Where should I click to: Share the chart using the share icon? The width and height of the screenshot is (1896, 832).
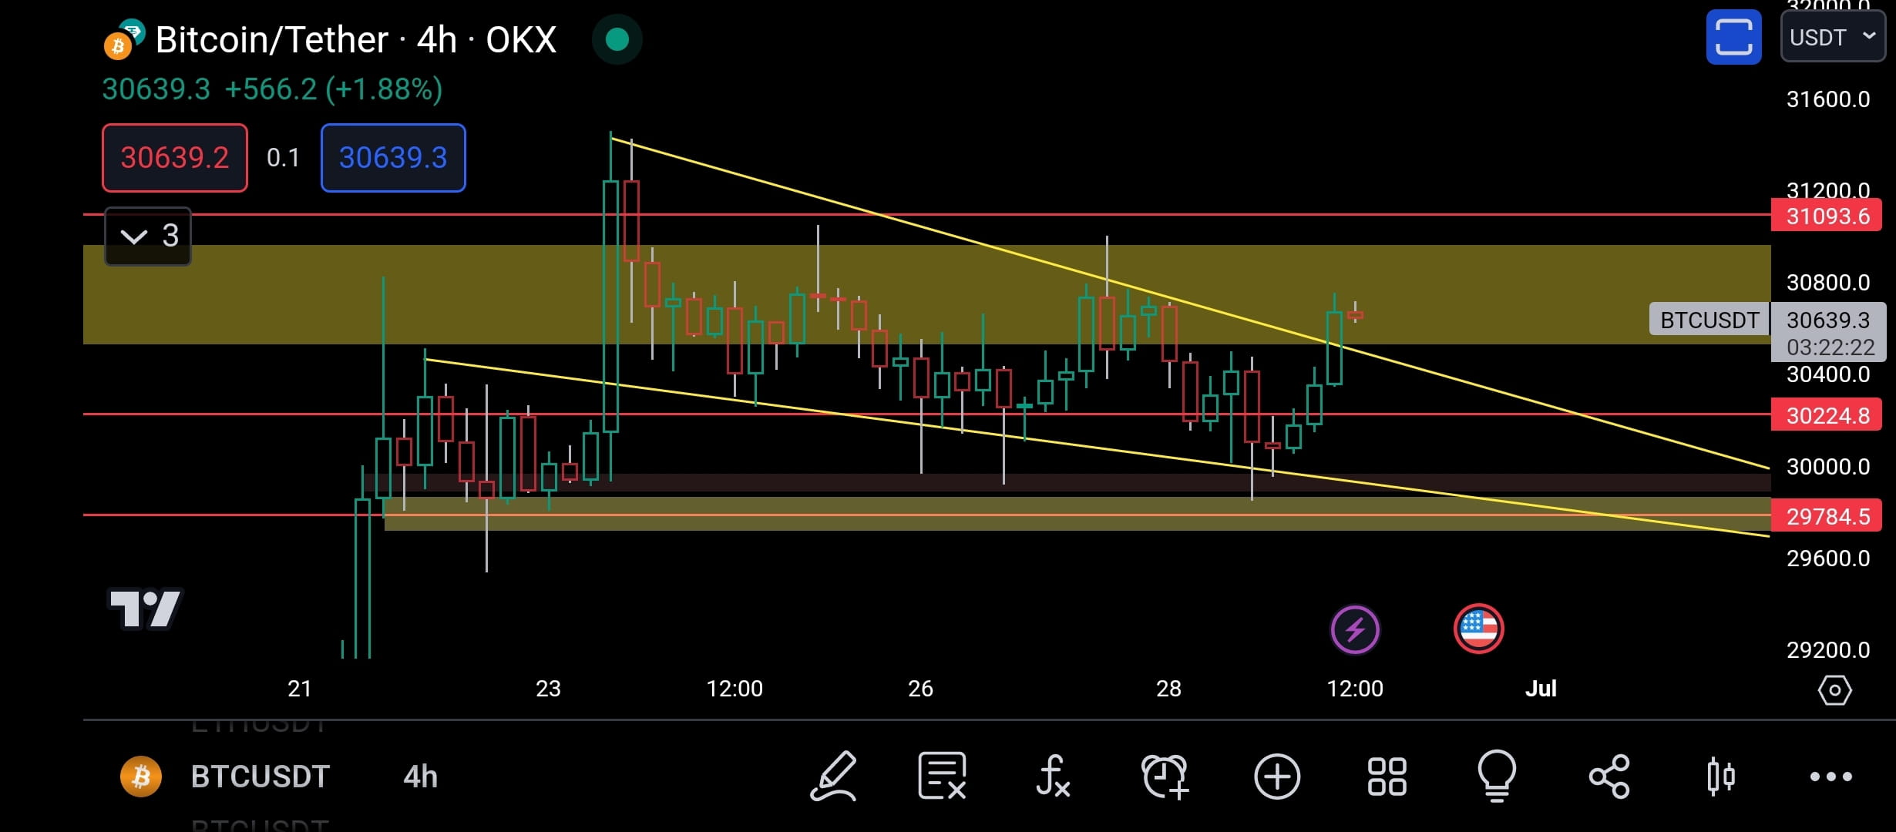[1608, 777]
